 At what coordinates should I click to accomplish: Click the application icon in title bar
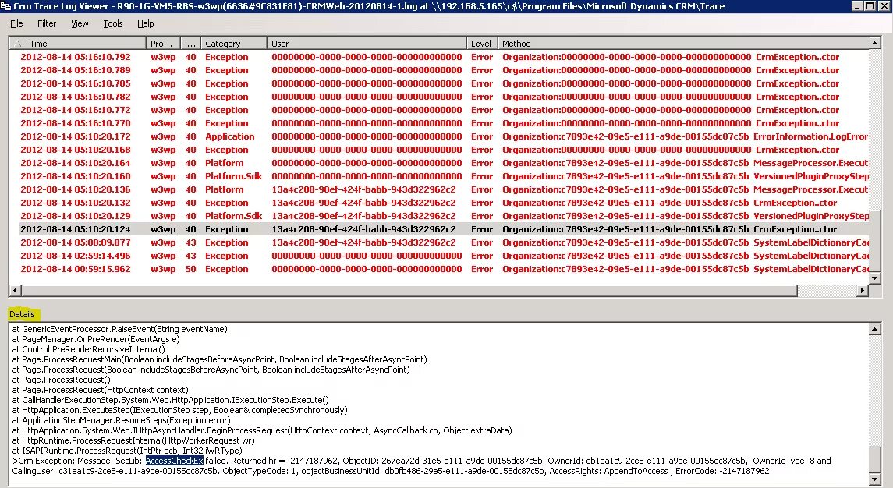click(x=5, y=6)
